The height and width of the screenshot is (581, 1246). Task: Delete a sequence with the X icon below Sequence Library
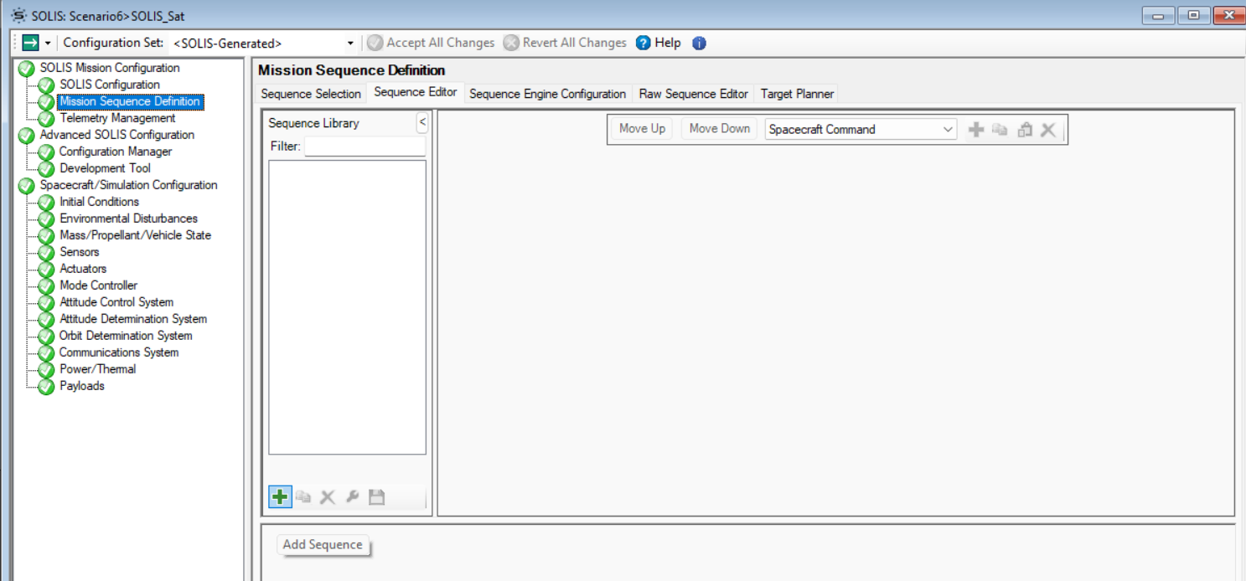point(327,496)
